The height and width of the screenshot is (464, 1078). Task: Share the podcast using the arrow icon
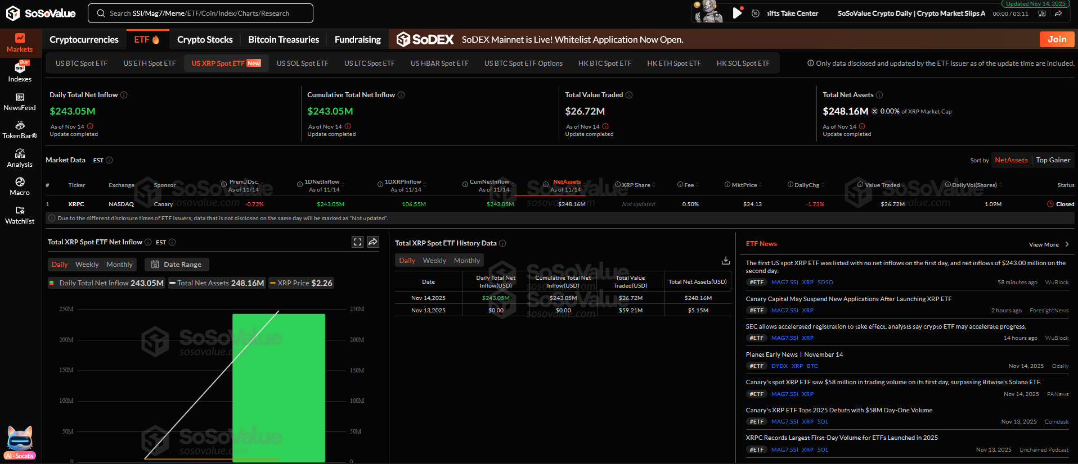point(1058,13)
